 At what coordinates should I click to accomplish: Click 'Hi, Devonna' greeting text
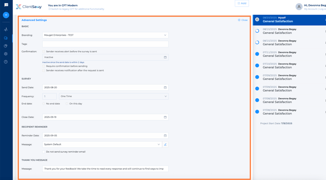(x=315, y=5)
